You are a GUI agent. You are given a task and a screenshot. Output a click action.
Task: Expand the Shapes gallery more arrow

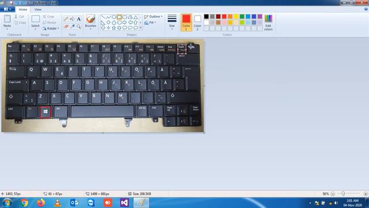[x=141, y=28]
